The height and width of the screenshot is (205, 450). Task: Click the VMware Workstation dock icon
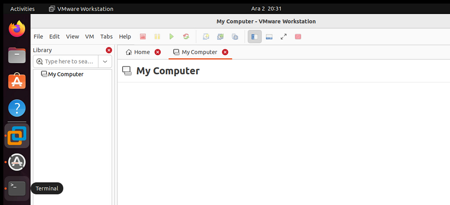pos(17,135)
